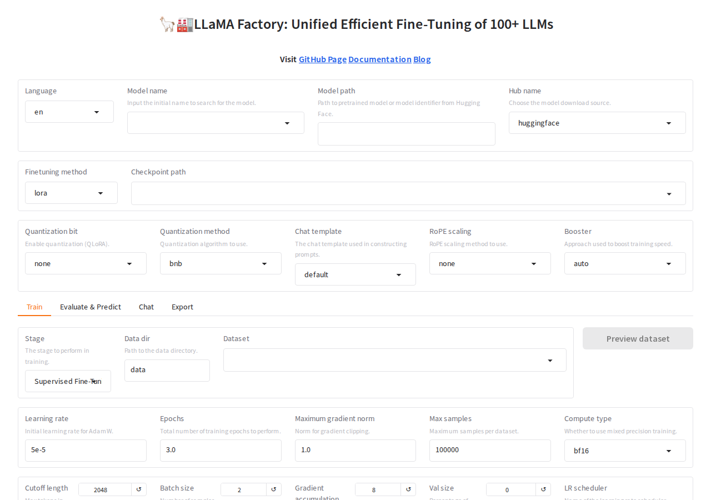The height and width of the screenshot is (500, 711).
Task: Click the Batch size number box
Action: (244, 489)
